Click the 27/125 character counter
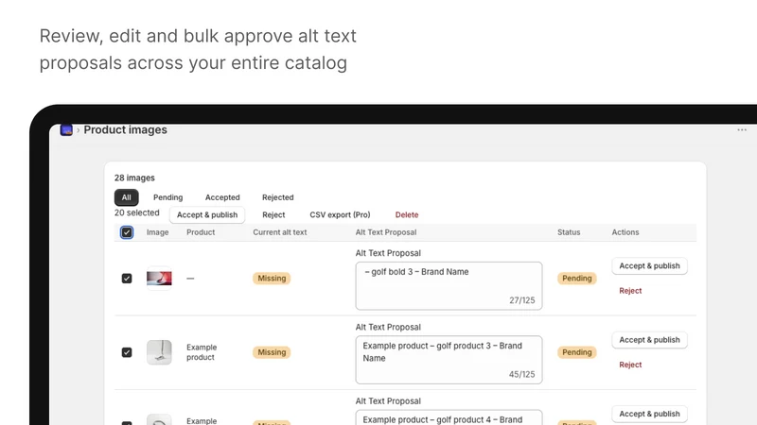Image resolution: width=757 pixels, height=425 pixels. tap(522, 300)
